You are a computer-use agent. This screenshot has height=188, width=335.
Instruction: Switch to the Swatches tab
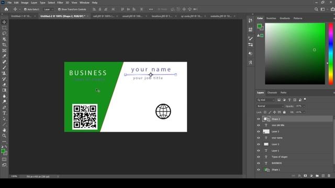pyautogui.click(x=271, y=18)
